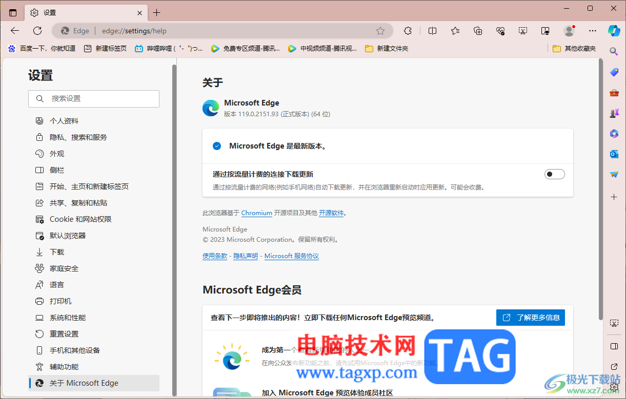Select 下载 in the settings navigation
The width and height of the screenshot is (626, 399).
tap(56, 251)
